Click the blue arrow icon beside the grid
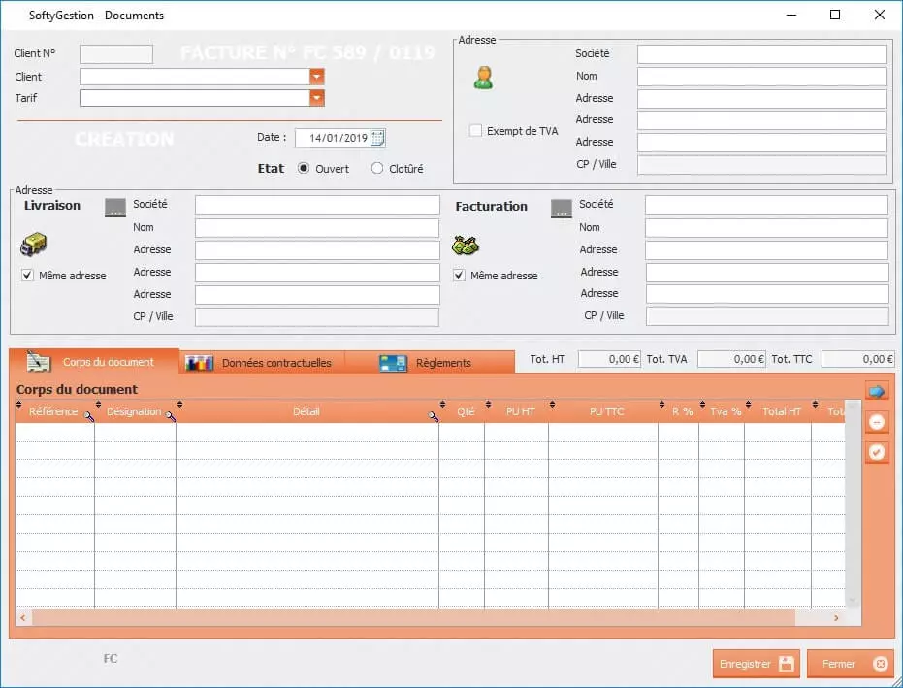 [877, 392]
